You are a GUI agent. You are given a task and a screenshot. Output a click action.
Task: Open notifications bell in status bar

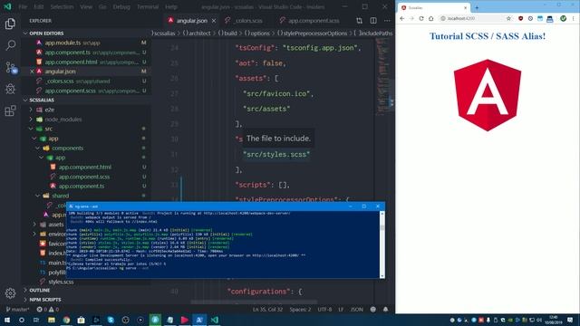pos(385,310)
